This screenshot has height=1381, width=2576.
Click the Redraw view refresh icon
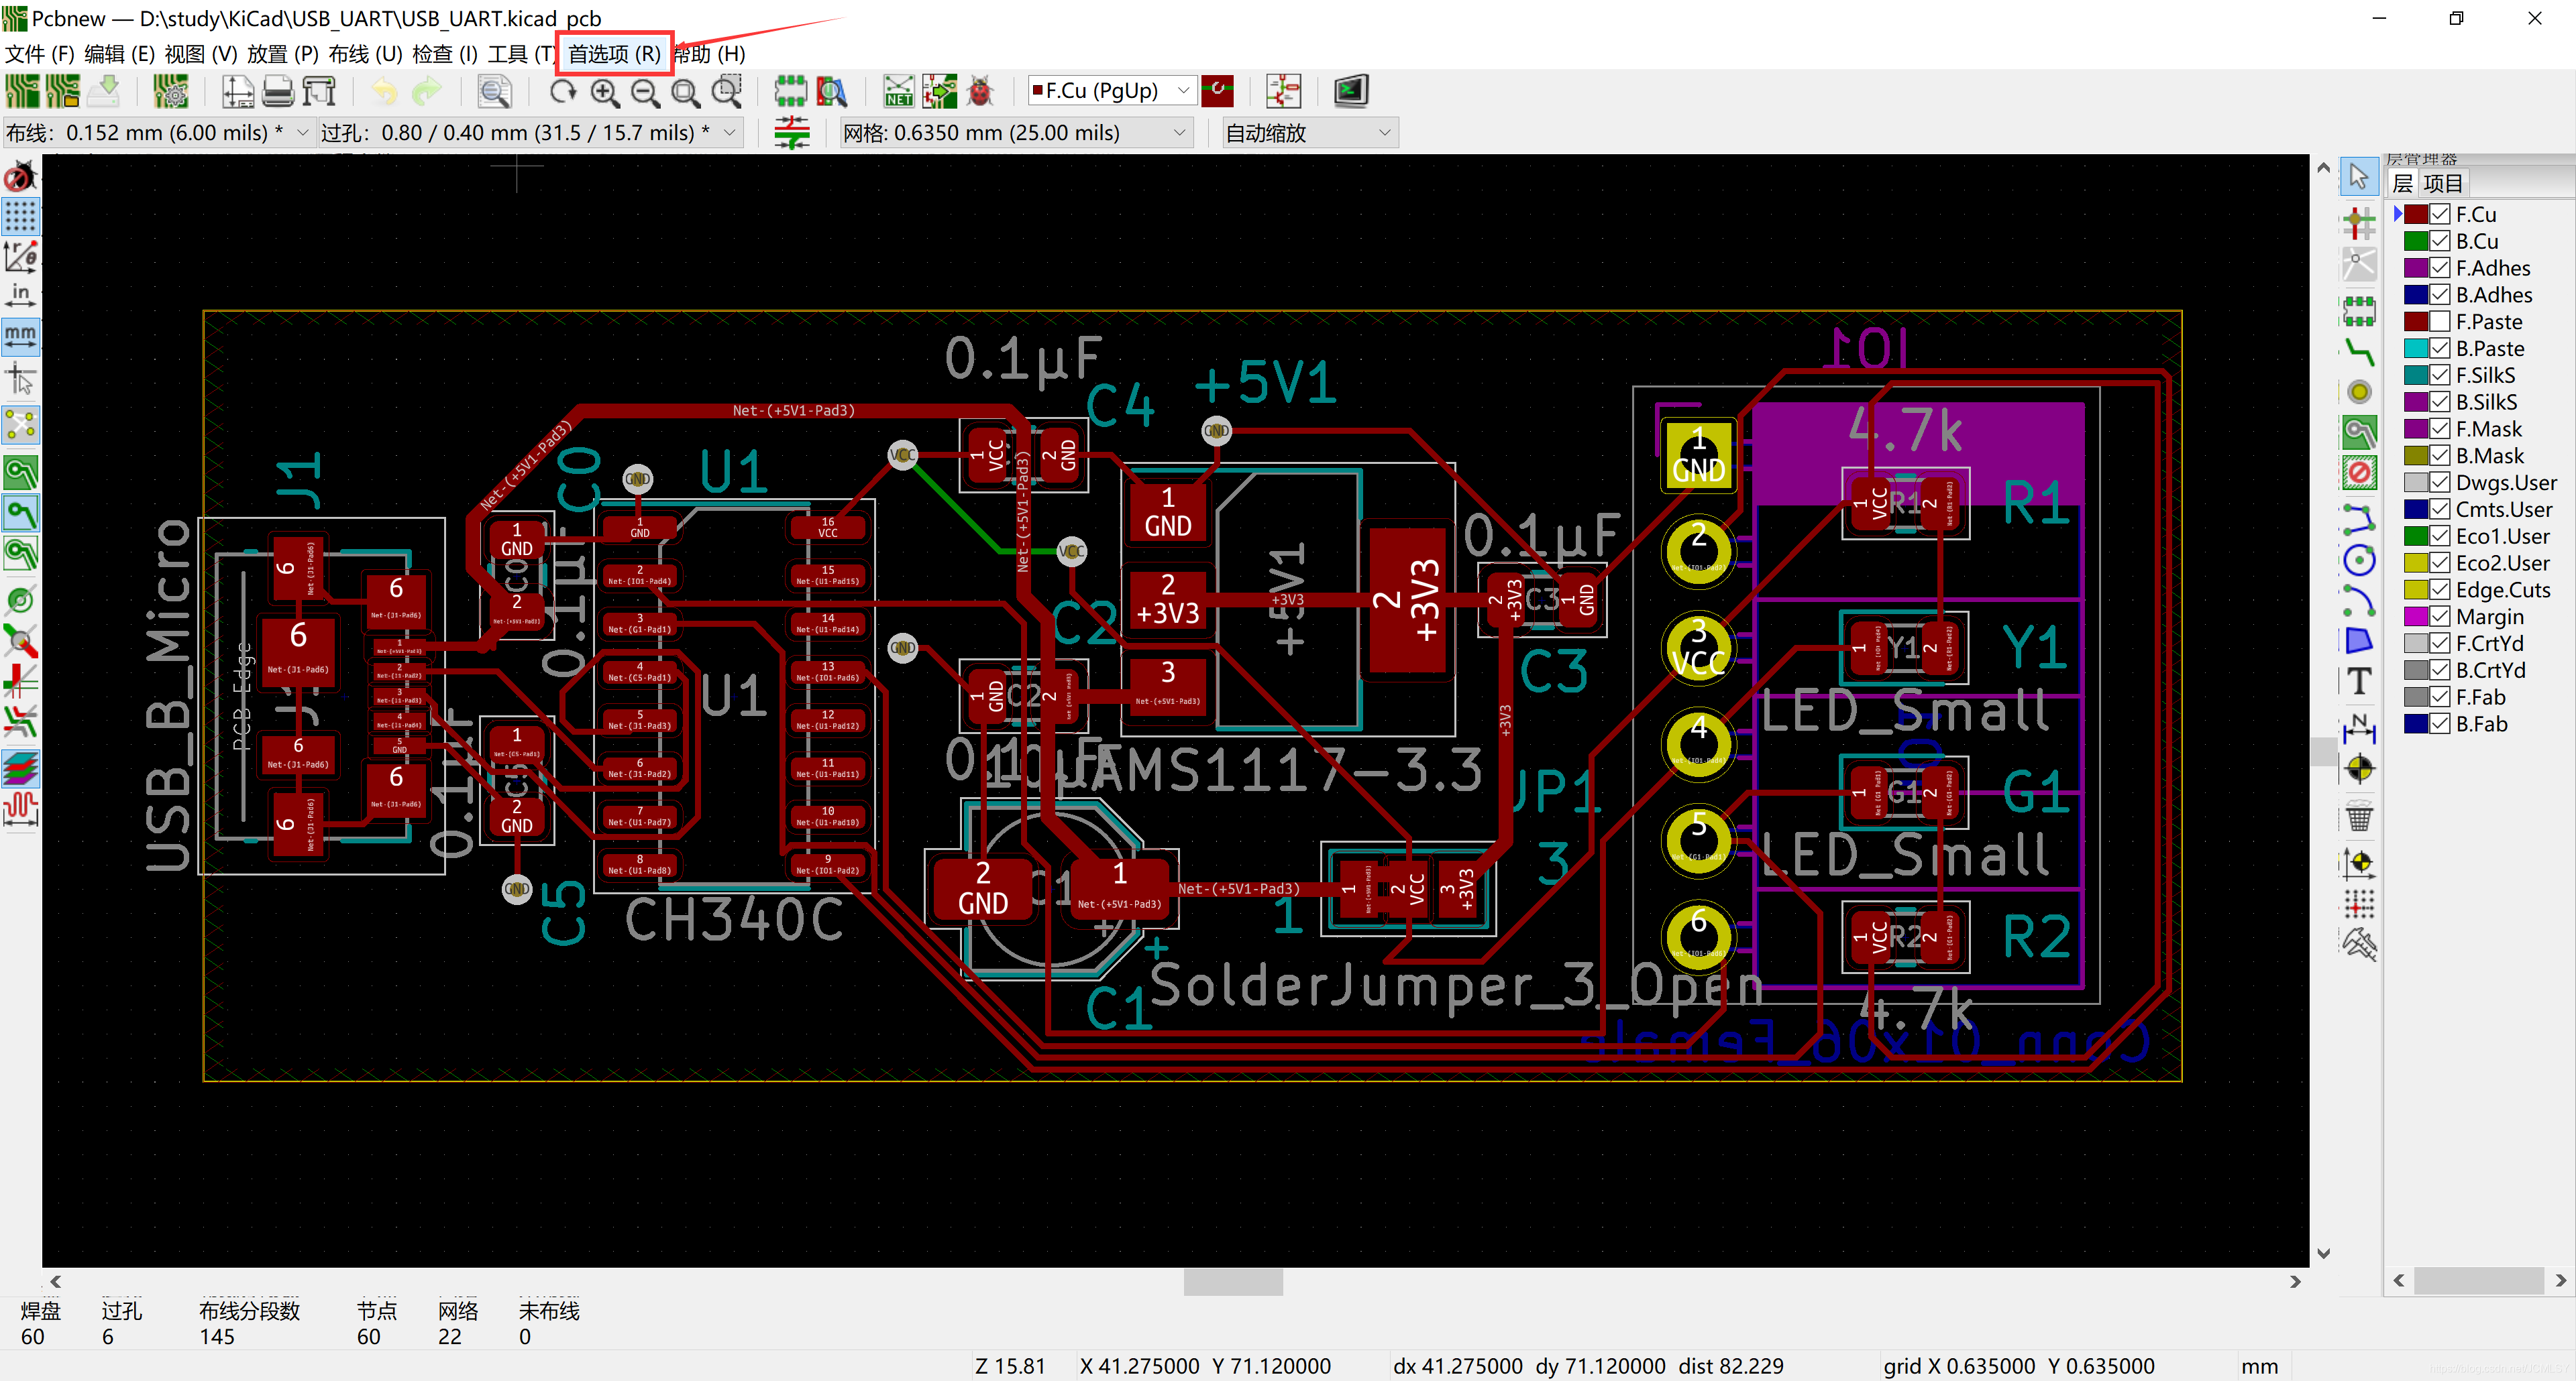(563, 92)
